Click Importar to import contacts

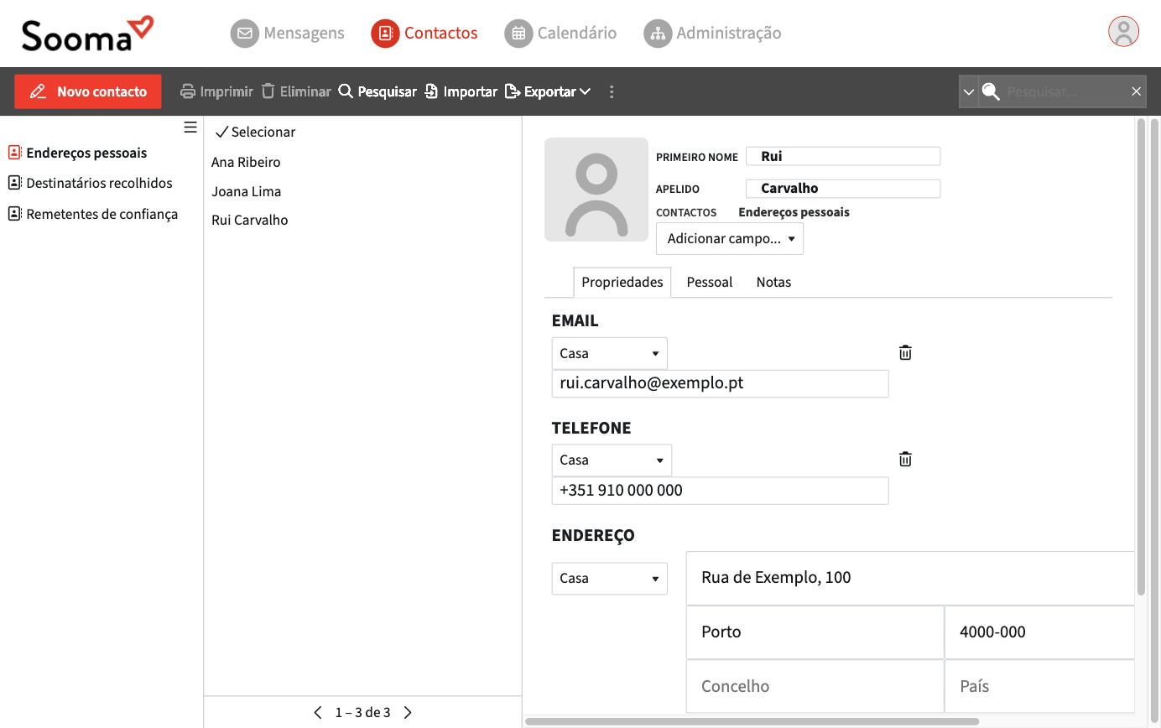(x=461, y=91)
